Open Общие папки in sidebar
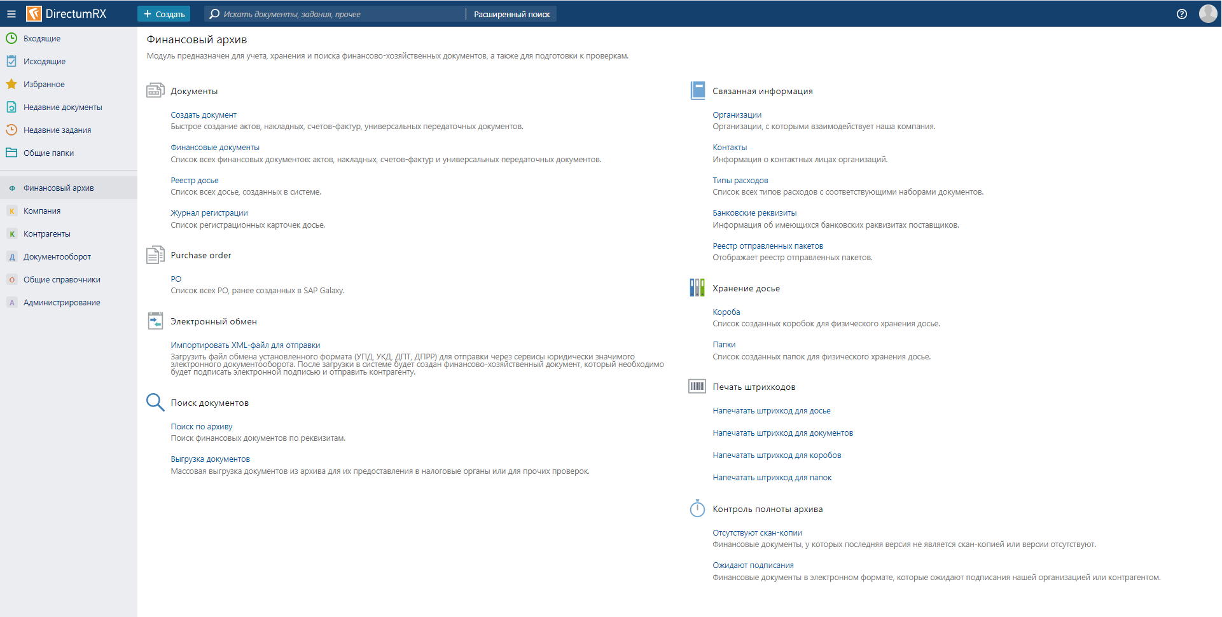 pos(69,153)
